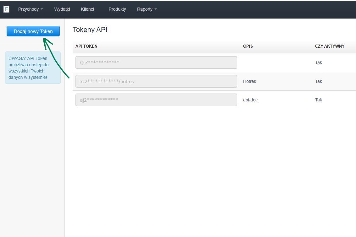Go to the Wydatki section
Viewport: 356px width, 237px height.
click(62, 9)
